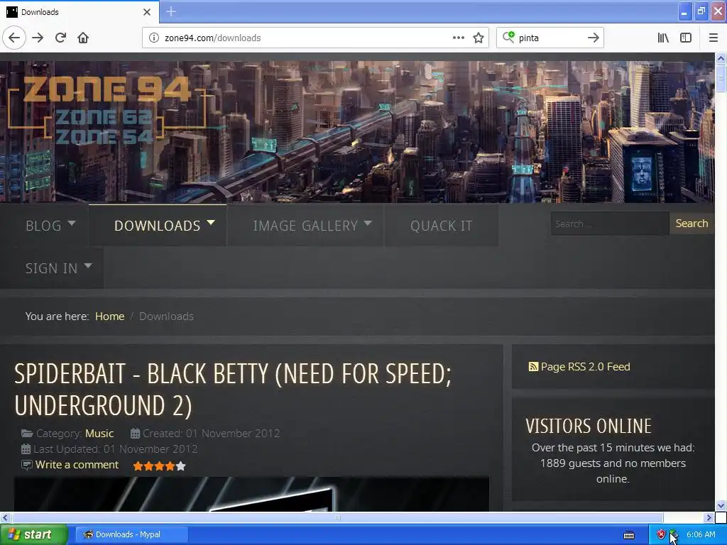Click the Write a comment link
The image size is (727, 545).
tap(77, 464)
